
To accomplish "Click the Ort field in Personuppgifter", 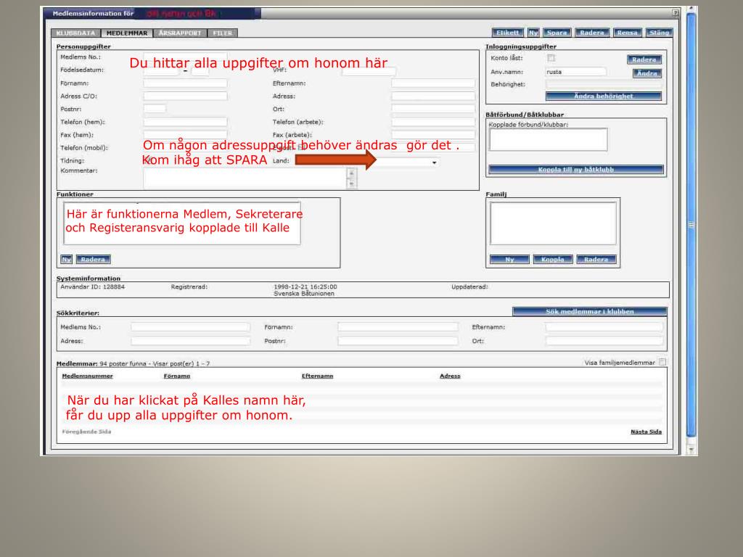I will pos(433,109).
